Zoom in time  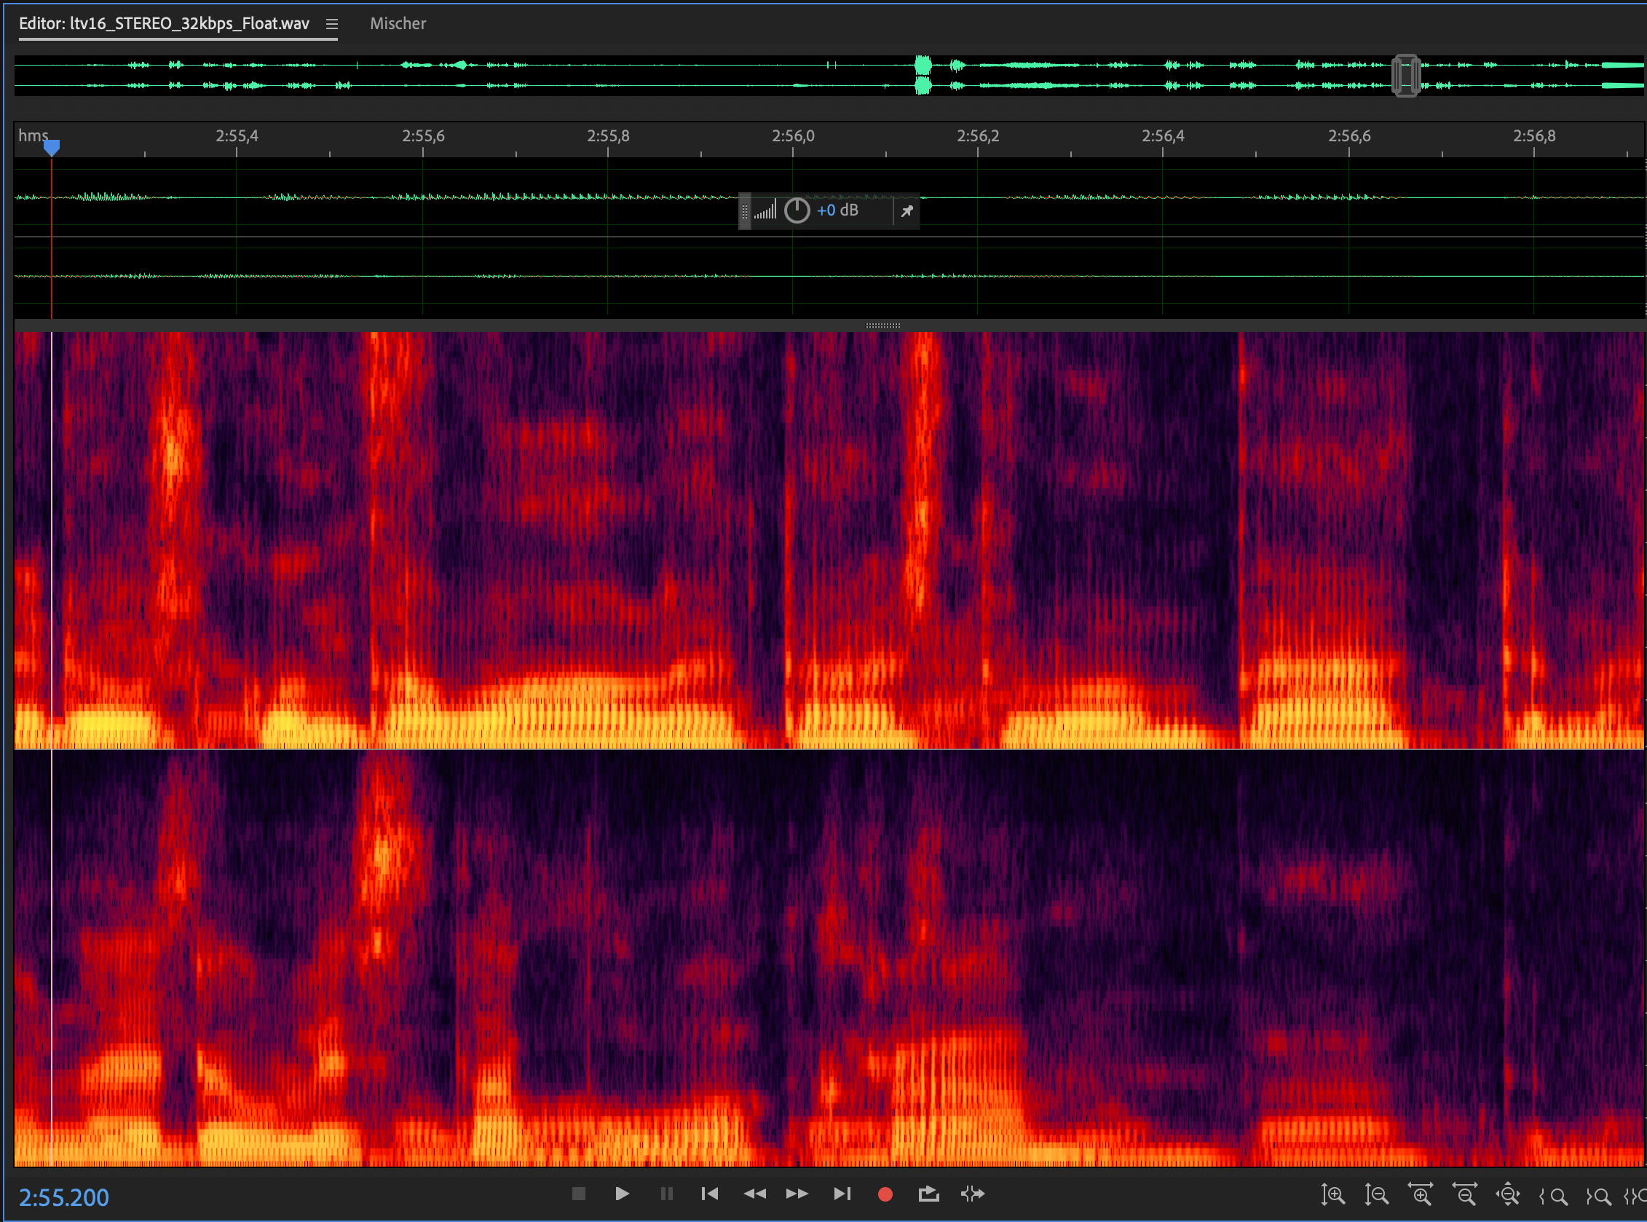point(1420,1194)
